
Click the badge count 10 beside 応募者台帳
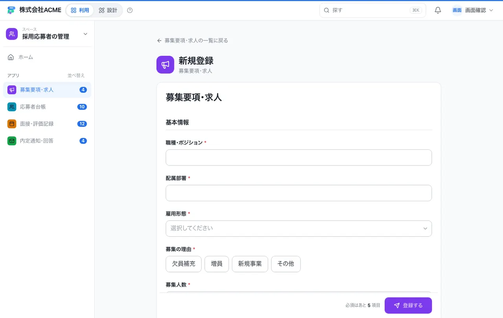tap(82, 107)
